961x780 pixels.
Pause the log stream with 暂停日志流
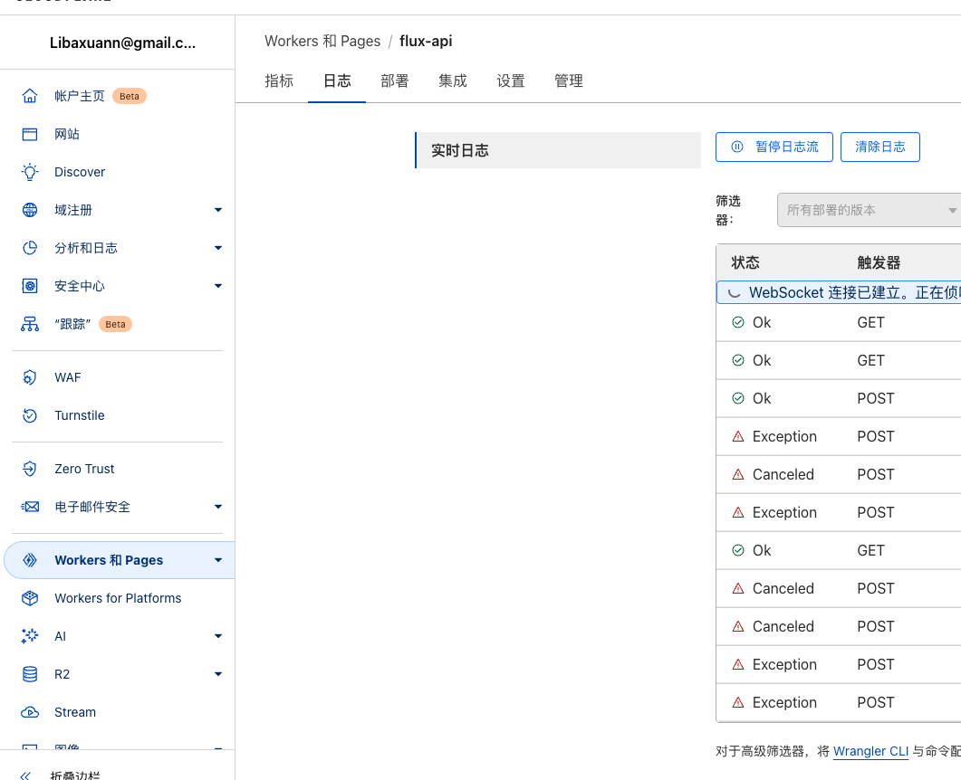pos(774,147)
